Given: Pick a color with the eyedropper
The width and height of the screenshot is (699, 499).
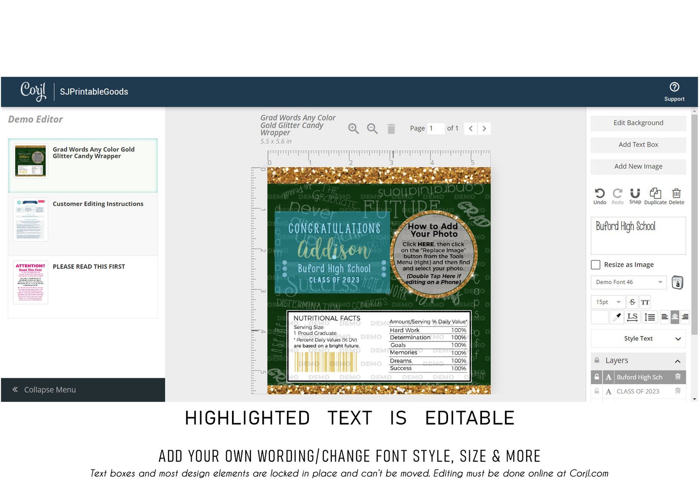Looking at the screenshot, I should (x=618, y=317).
